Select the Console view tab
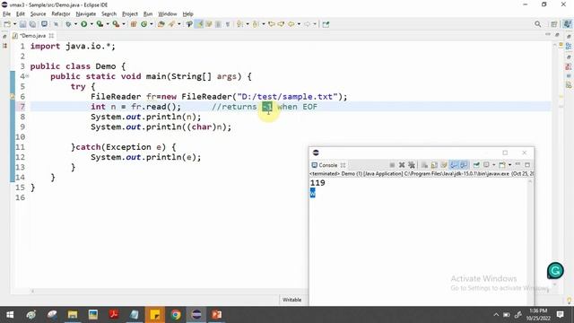The image size is (574, 323). pos(327,165)
